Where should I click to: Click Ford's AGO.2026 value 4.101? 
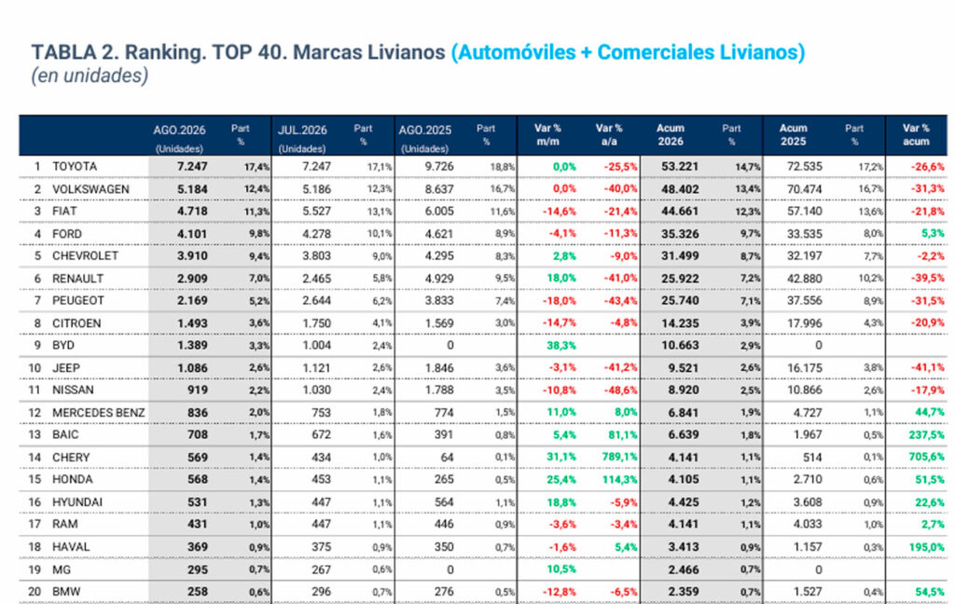pos(192,234)
